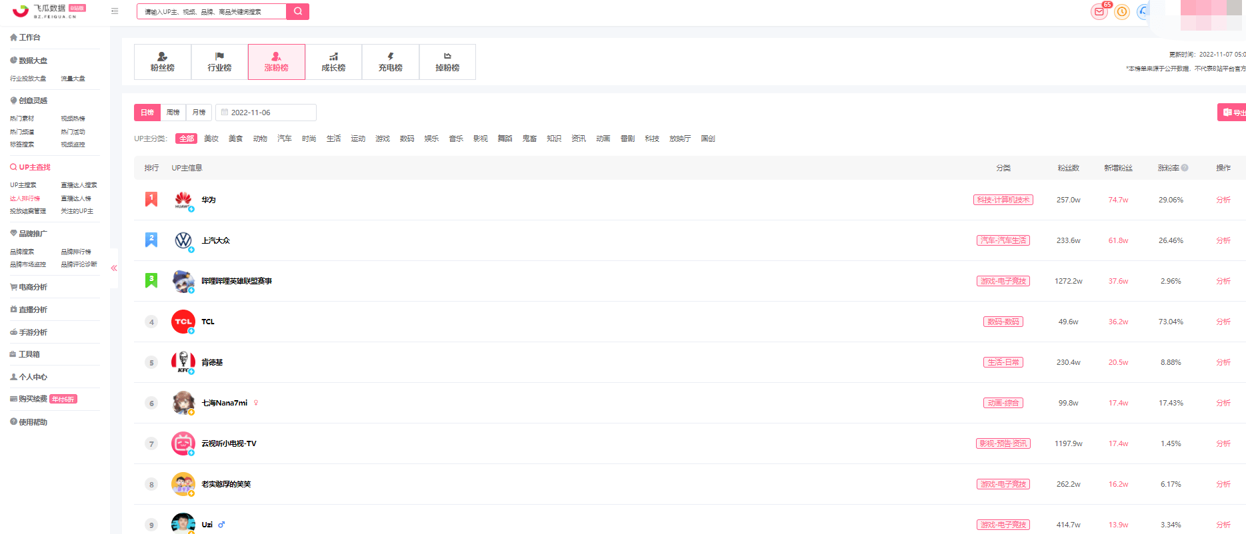Click 分析 for 肯德基 row
Screen dimensions: 1246x534
pyautogui.click(x=1223, y=362)
